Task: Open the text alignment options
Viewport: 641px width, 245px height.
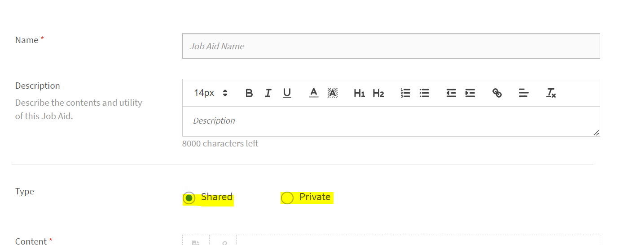Action: [x=523, y=93]
